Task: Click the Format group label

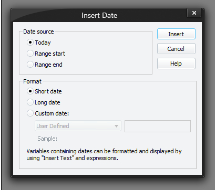Action: tap(32, 81)
